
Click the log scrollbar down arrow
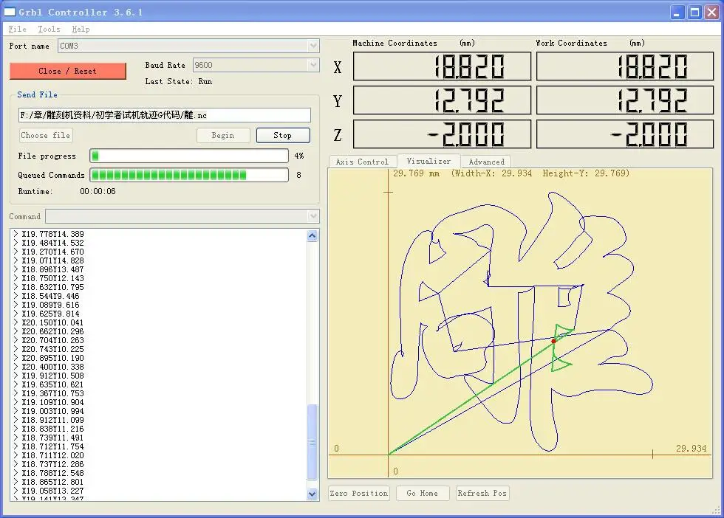312,494
